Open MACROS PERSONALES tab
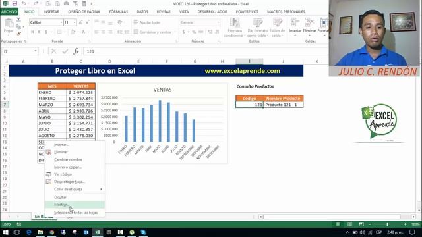 click(286, 12)
